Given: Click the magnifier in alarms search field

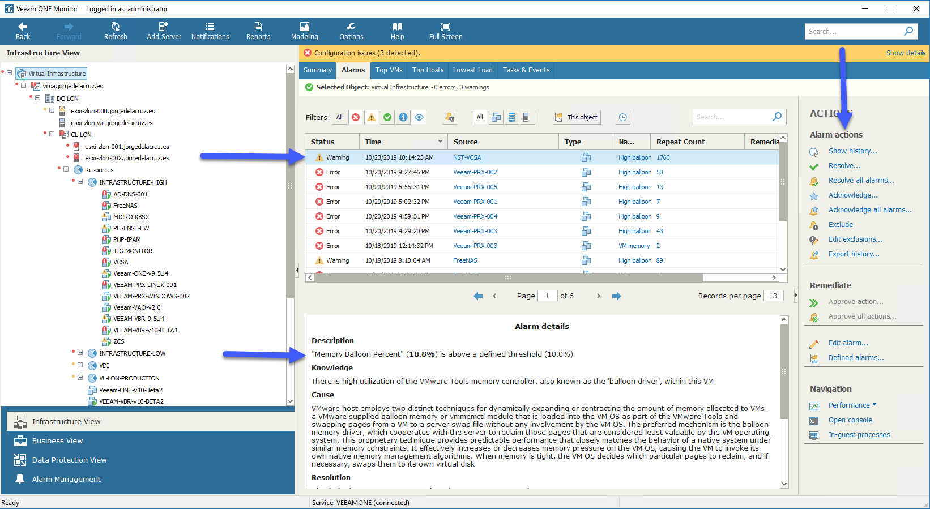Looking at the screenshot, I should 777,117.
